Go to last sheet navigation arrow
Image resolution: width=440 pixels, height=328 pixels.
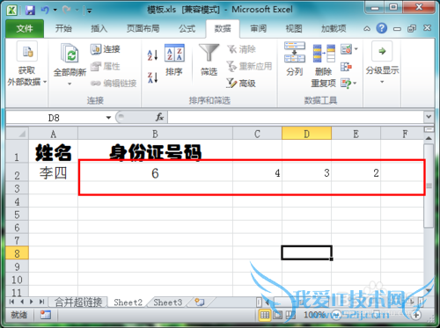(x=41, y=302)
